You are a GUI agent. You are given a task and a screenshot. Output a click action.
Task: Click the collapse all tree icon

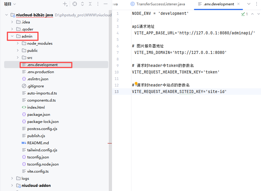[90, 4]
